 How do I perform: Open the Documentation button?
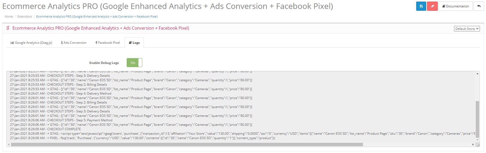point(456,6)
